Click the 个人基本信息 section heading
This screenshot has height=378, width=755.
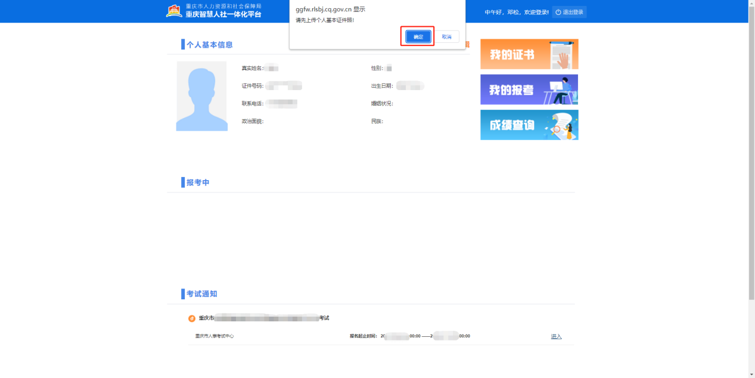click(209, 45)
